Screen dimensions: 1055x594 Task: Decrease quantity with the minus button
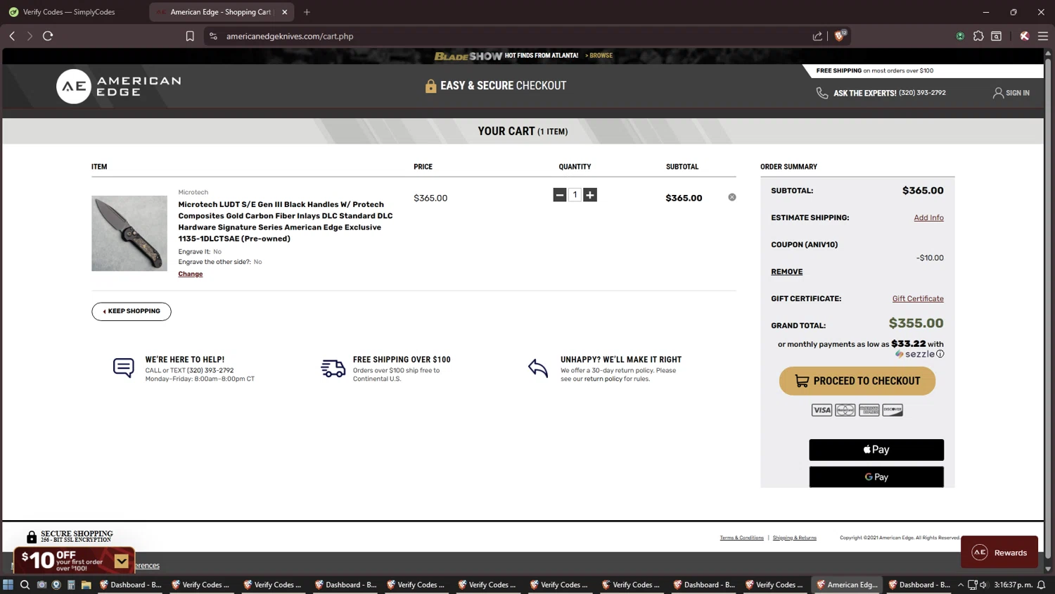[560, 195]
